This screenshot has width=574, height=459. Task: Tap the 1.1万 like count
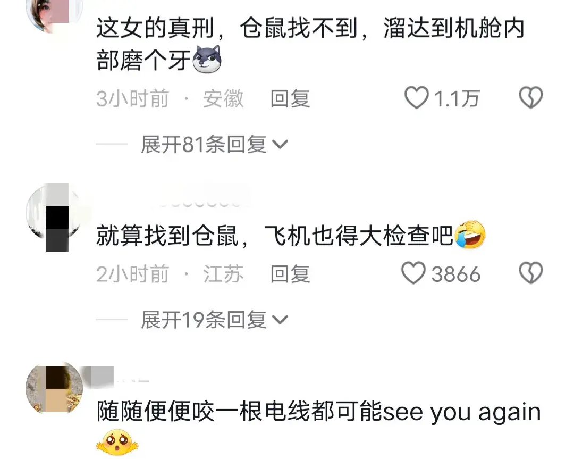(x=457, y=98)
